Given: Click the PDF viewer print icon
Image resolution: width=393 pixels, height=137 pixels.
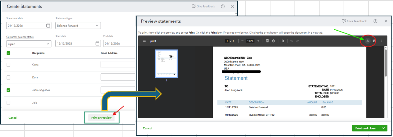Looking at the screenshot, I should point(374,41).
